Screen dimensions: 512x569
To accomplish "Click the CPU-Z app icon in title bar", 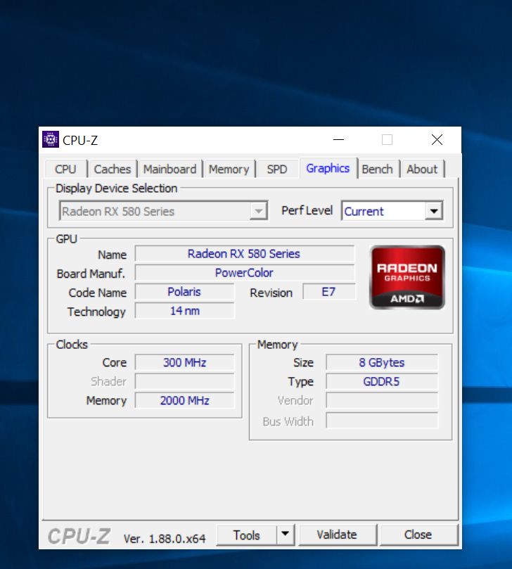I will click(x=51, y=139).
